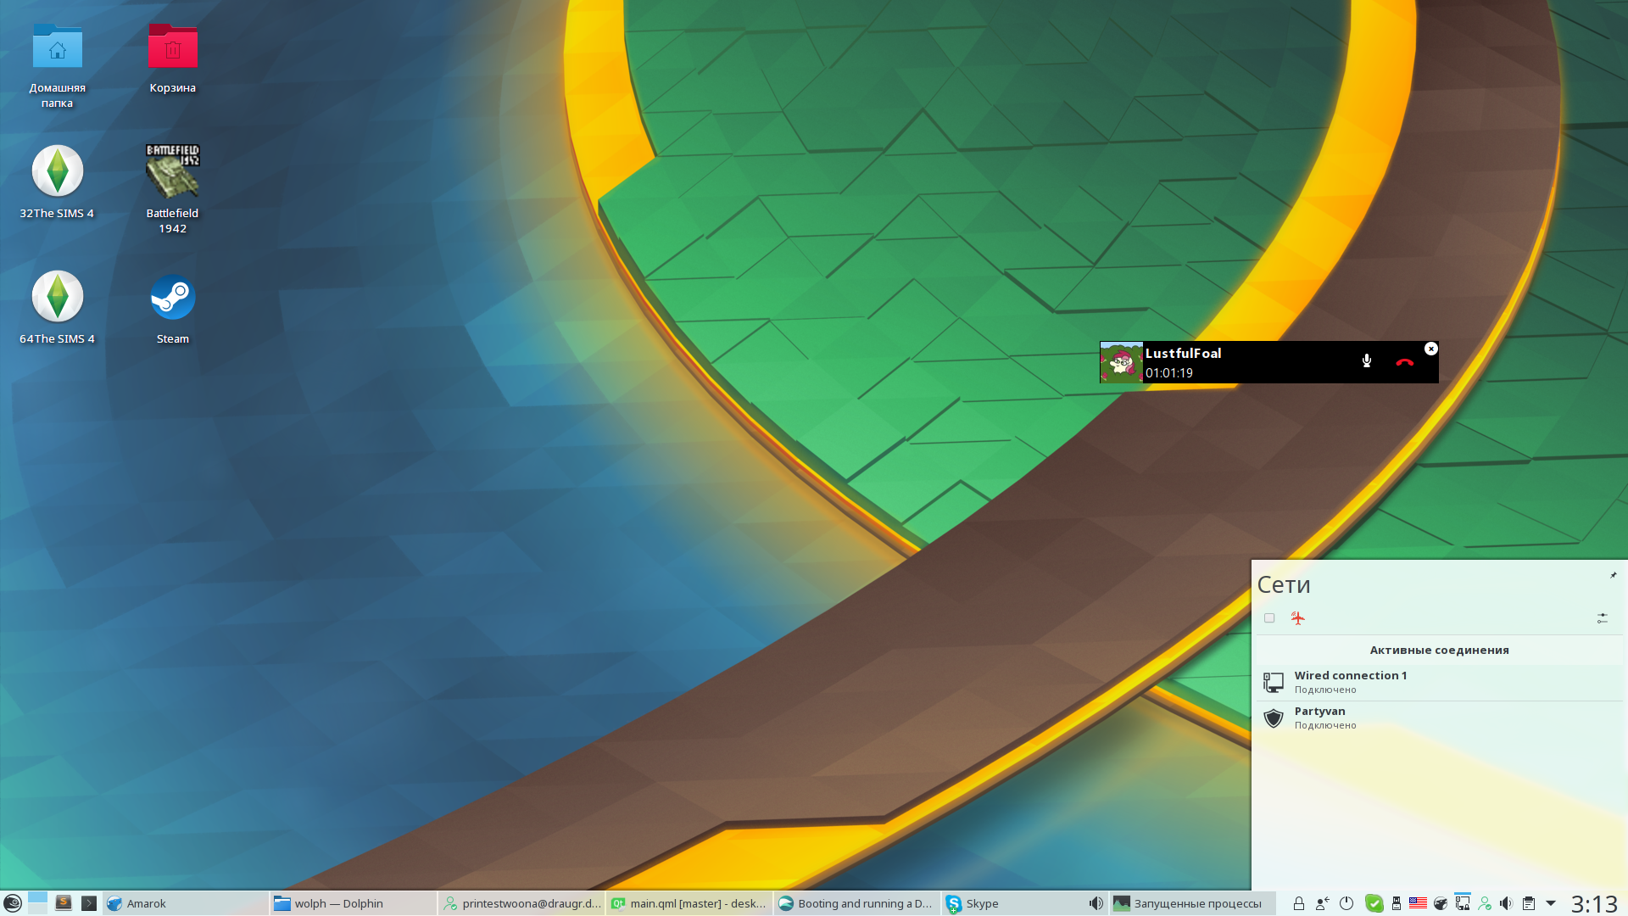This screenshot has width=1628, height=916.
Task: Click the network management tray icon
Action: pos(1463,903)
